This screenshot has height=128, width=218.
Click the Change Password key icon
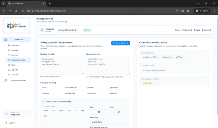click(x=5, y=81)
